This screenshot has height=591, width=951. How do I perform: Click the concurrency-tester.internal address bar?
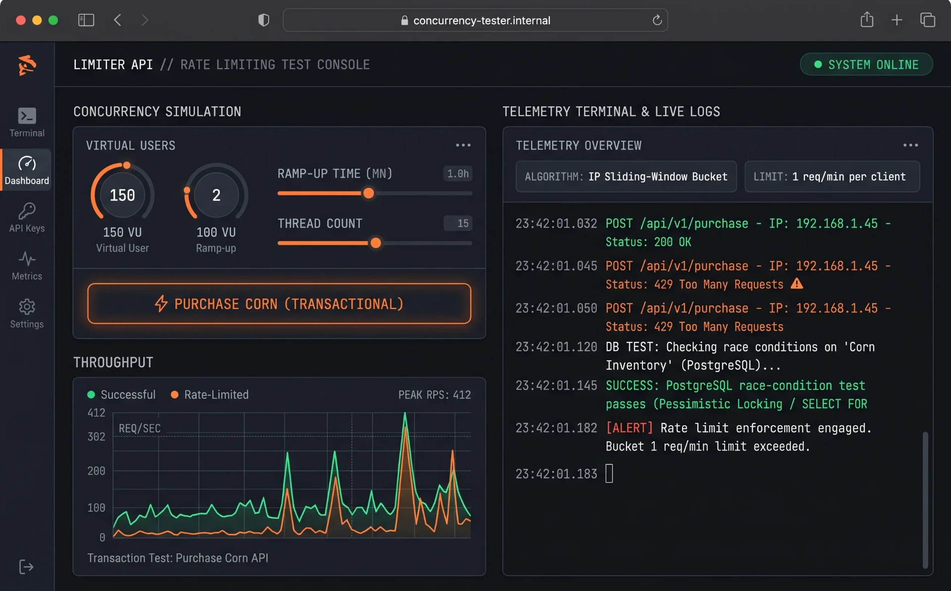(x=475, y=20)
